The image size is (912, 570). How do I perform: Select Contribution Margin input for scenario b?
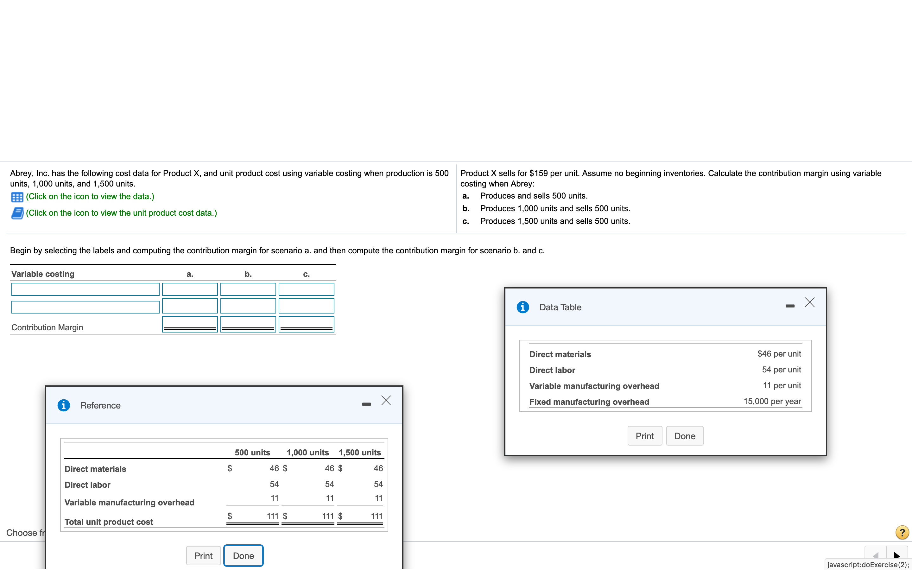(x=248, y=324)
